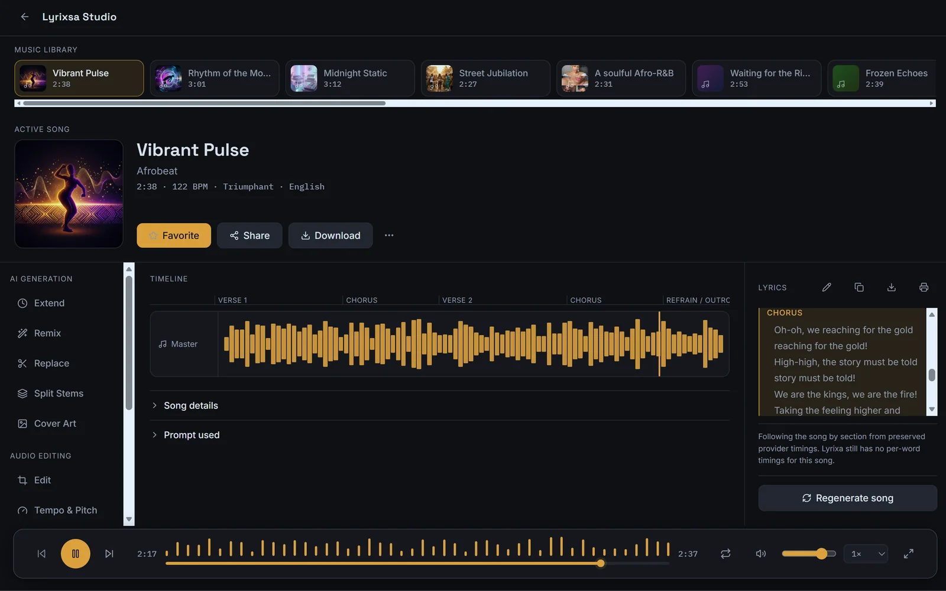Download lyrics via the lyrics panel icon

(892, 287)
